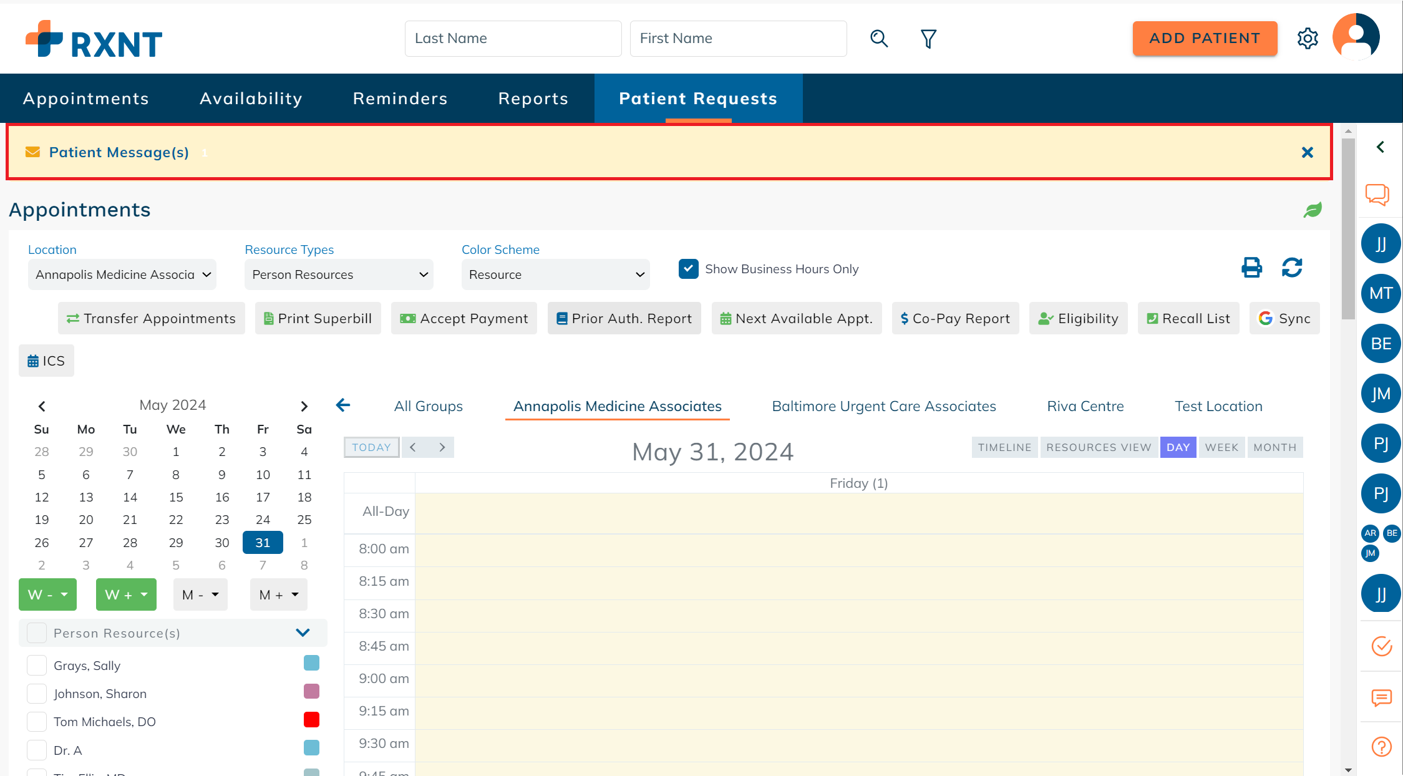
Task: Open the tasks checkmark circle icon
Action: pos(1381,646)
